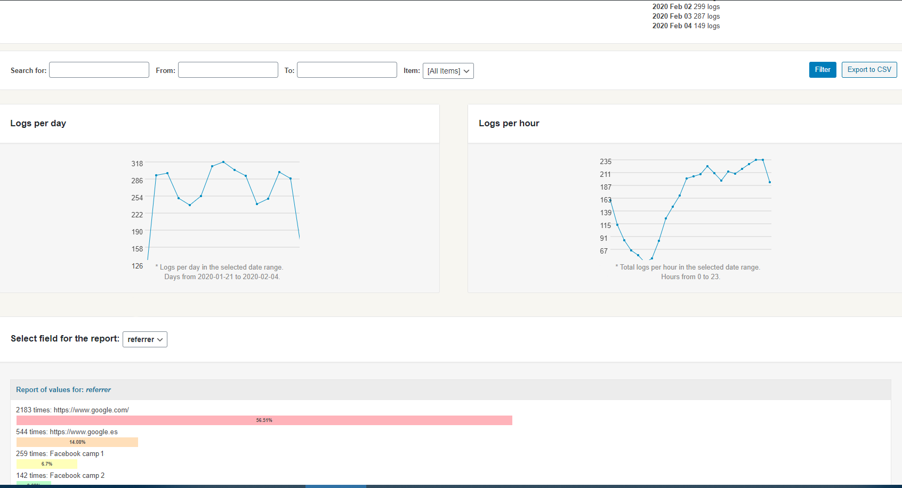Viewport: 902px width, 488px height.
Task: Click '259 times: Facebook camp 1' row
Action: coord(60,453)
